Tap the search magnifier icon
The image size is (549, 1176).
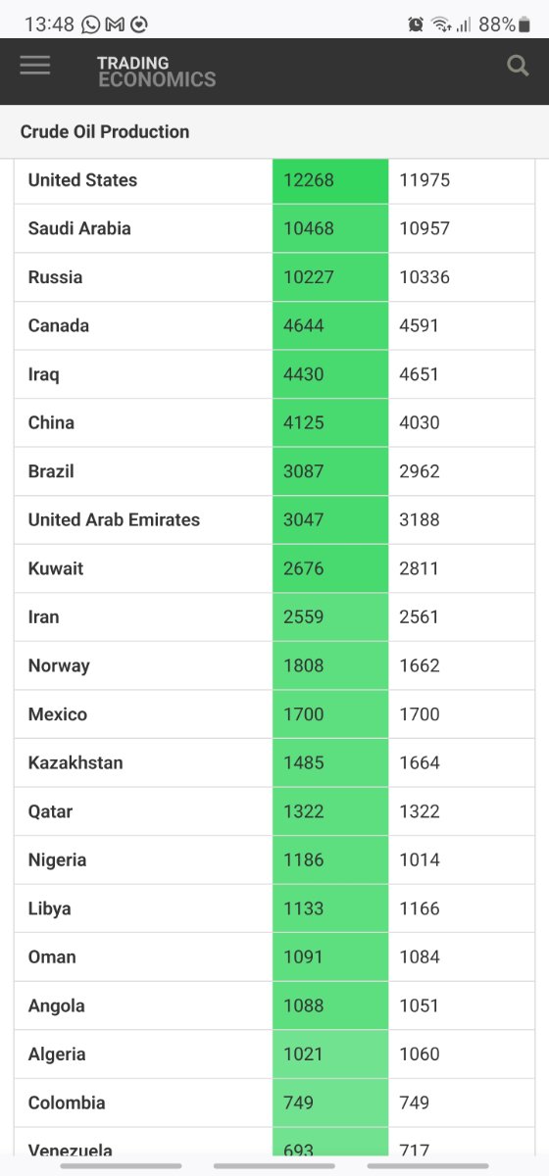(518, 66)
